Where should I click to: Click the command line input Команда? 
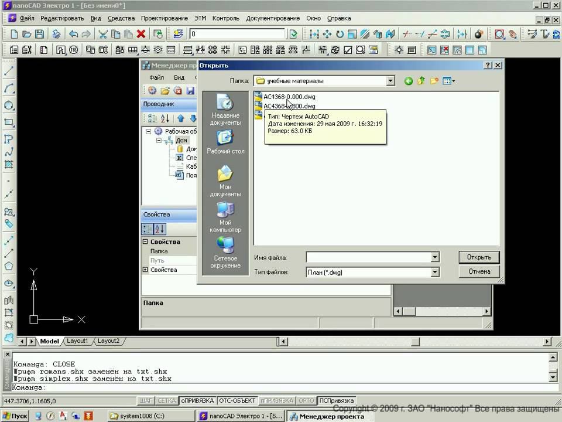(x=285, y=387)
